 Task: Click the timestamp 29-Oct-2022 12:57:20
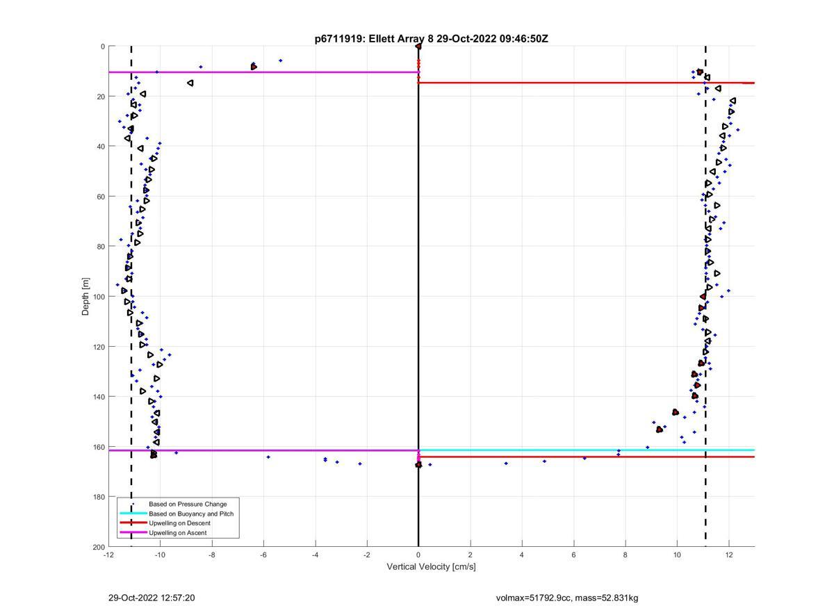coord(152,598)
